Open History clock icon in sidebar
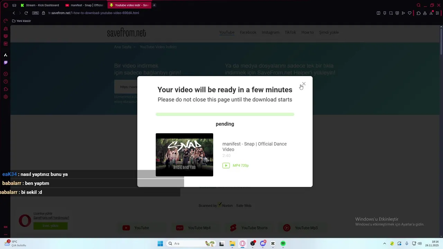The image size is (443, 249). pos(6,82)
